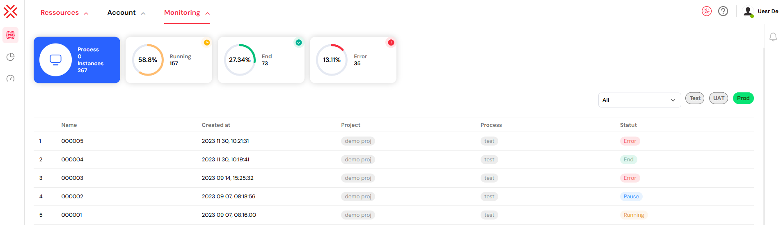Screen dimensions: 781x225
Task: Open instance 000004
Action: (x=72, y=159)
